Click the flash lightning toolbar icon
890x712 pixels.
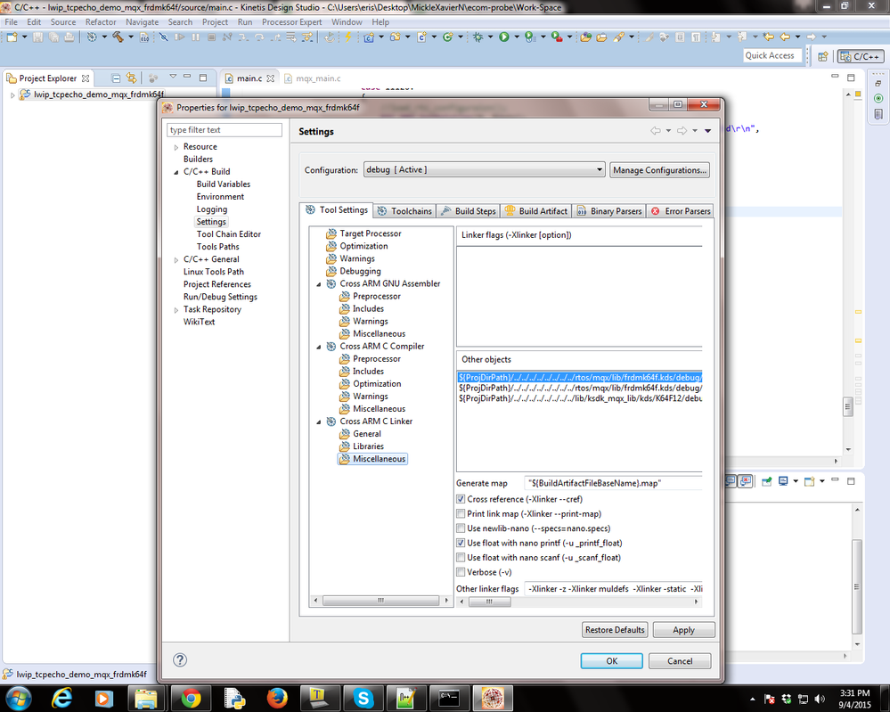pyautogui.click(x=348, y=37)
